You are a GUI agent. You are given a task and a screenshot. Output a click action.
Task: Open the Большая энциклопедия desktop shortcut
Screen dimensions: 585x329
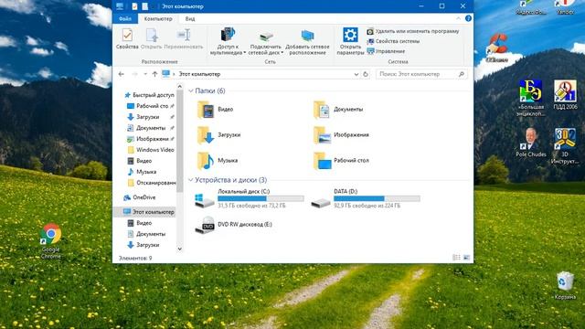click(530, 98)
